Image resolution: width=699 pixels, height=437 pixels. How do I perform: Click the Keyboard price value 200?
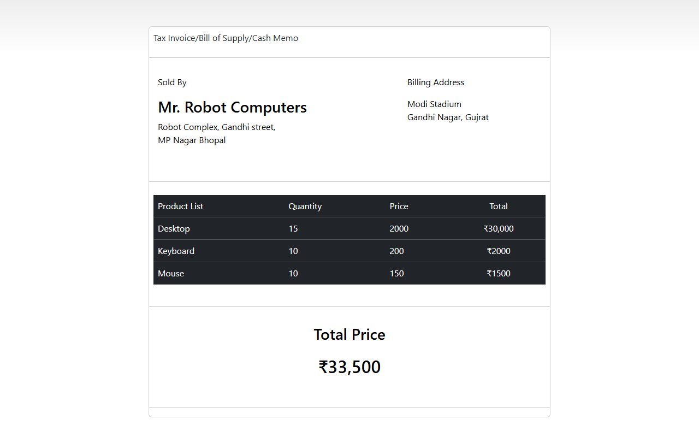pos(396,251)
